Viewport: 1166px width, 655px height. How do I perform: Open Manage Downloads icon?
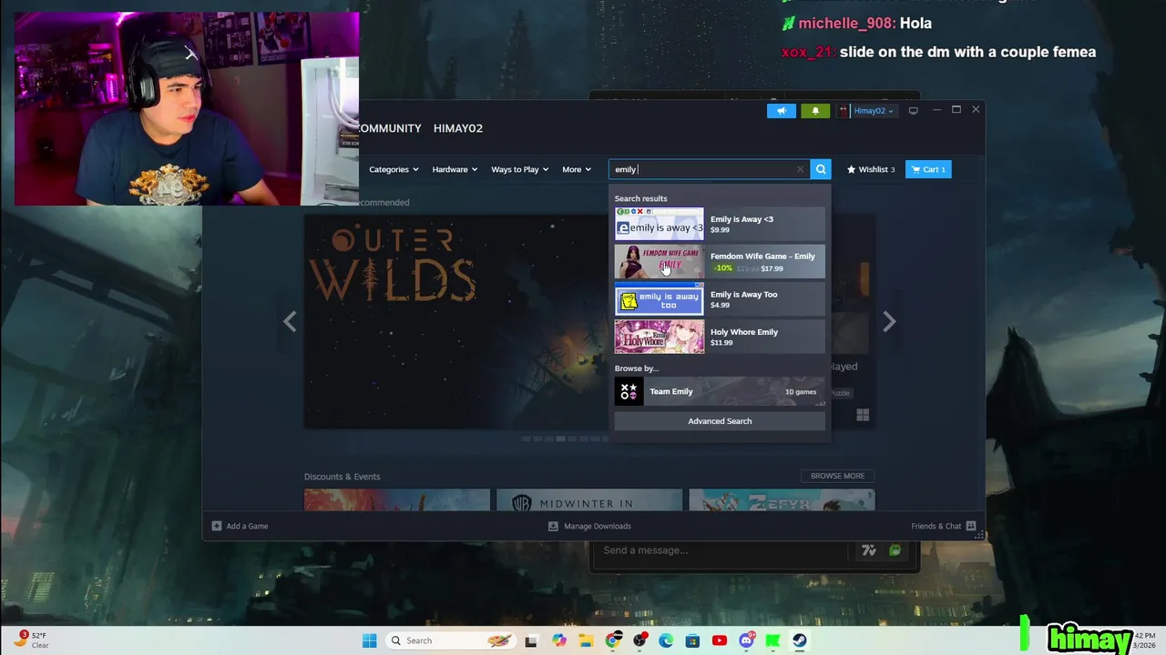553,526
